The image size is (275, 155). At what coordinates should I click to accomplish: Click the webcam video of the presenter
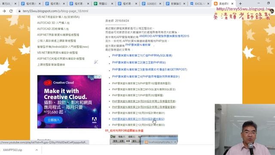tap(245, 129)
